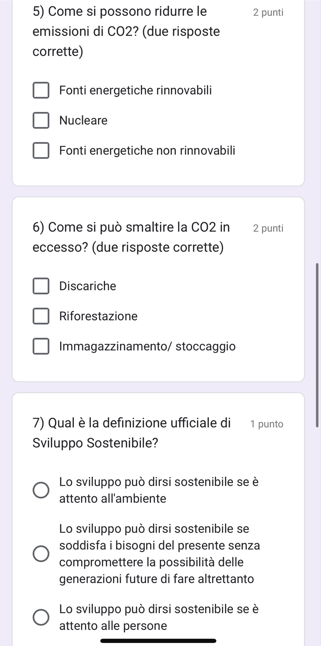Check the Riforestazione checkbox square
Viewport: 321px width, 646px height.
41,316
